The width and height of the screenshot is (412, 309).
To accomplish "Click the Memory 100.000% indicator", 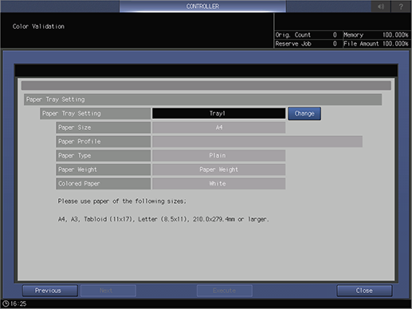I will [376, 35].
